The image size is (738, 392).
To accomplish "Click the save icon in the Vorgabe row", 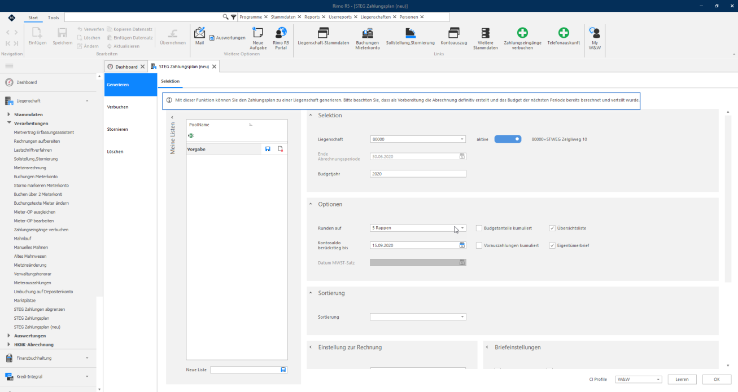I will point(268,149).
